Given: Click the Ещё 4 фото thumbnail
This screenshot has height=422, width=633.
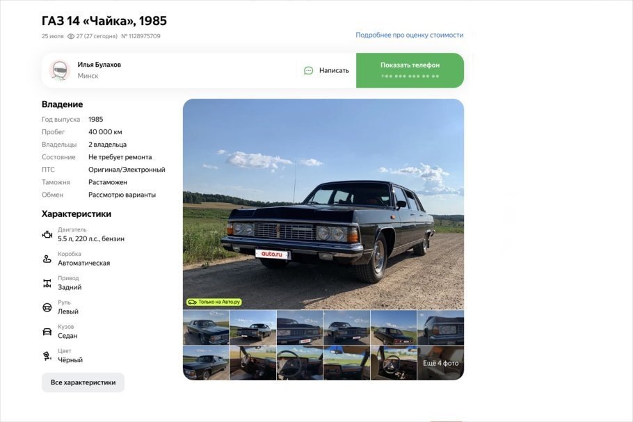Looking at the screenshot, I should click(x=440, y=363).
